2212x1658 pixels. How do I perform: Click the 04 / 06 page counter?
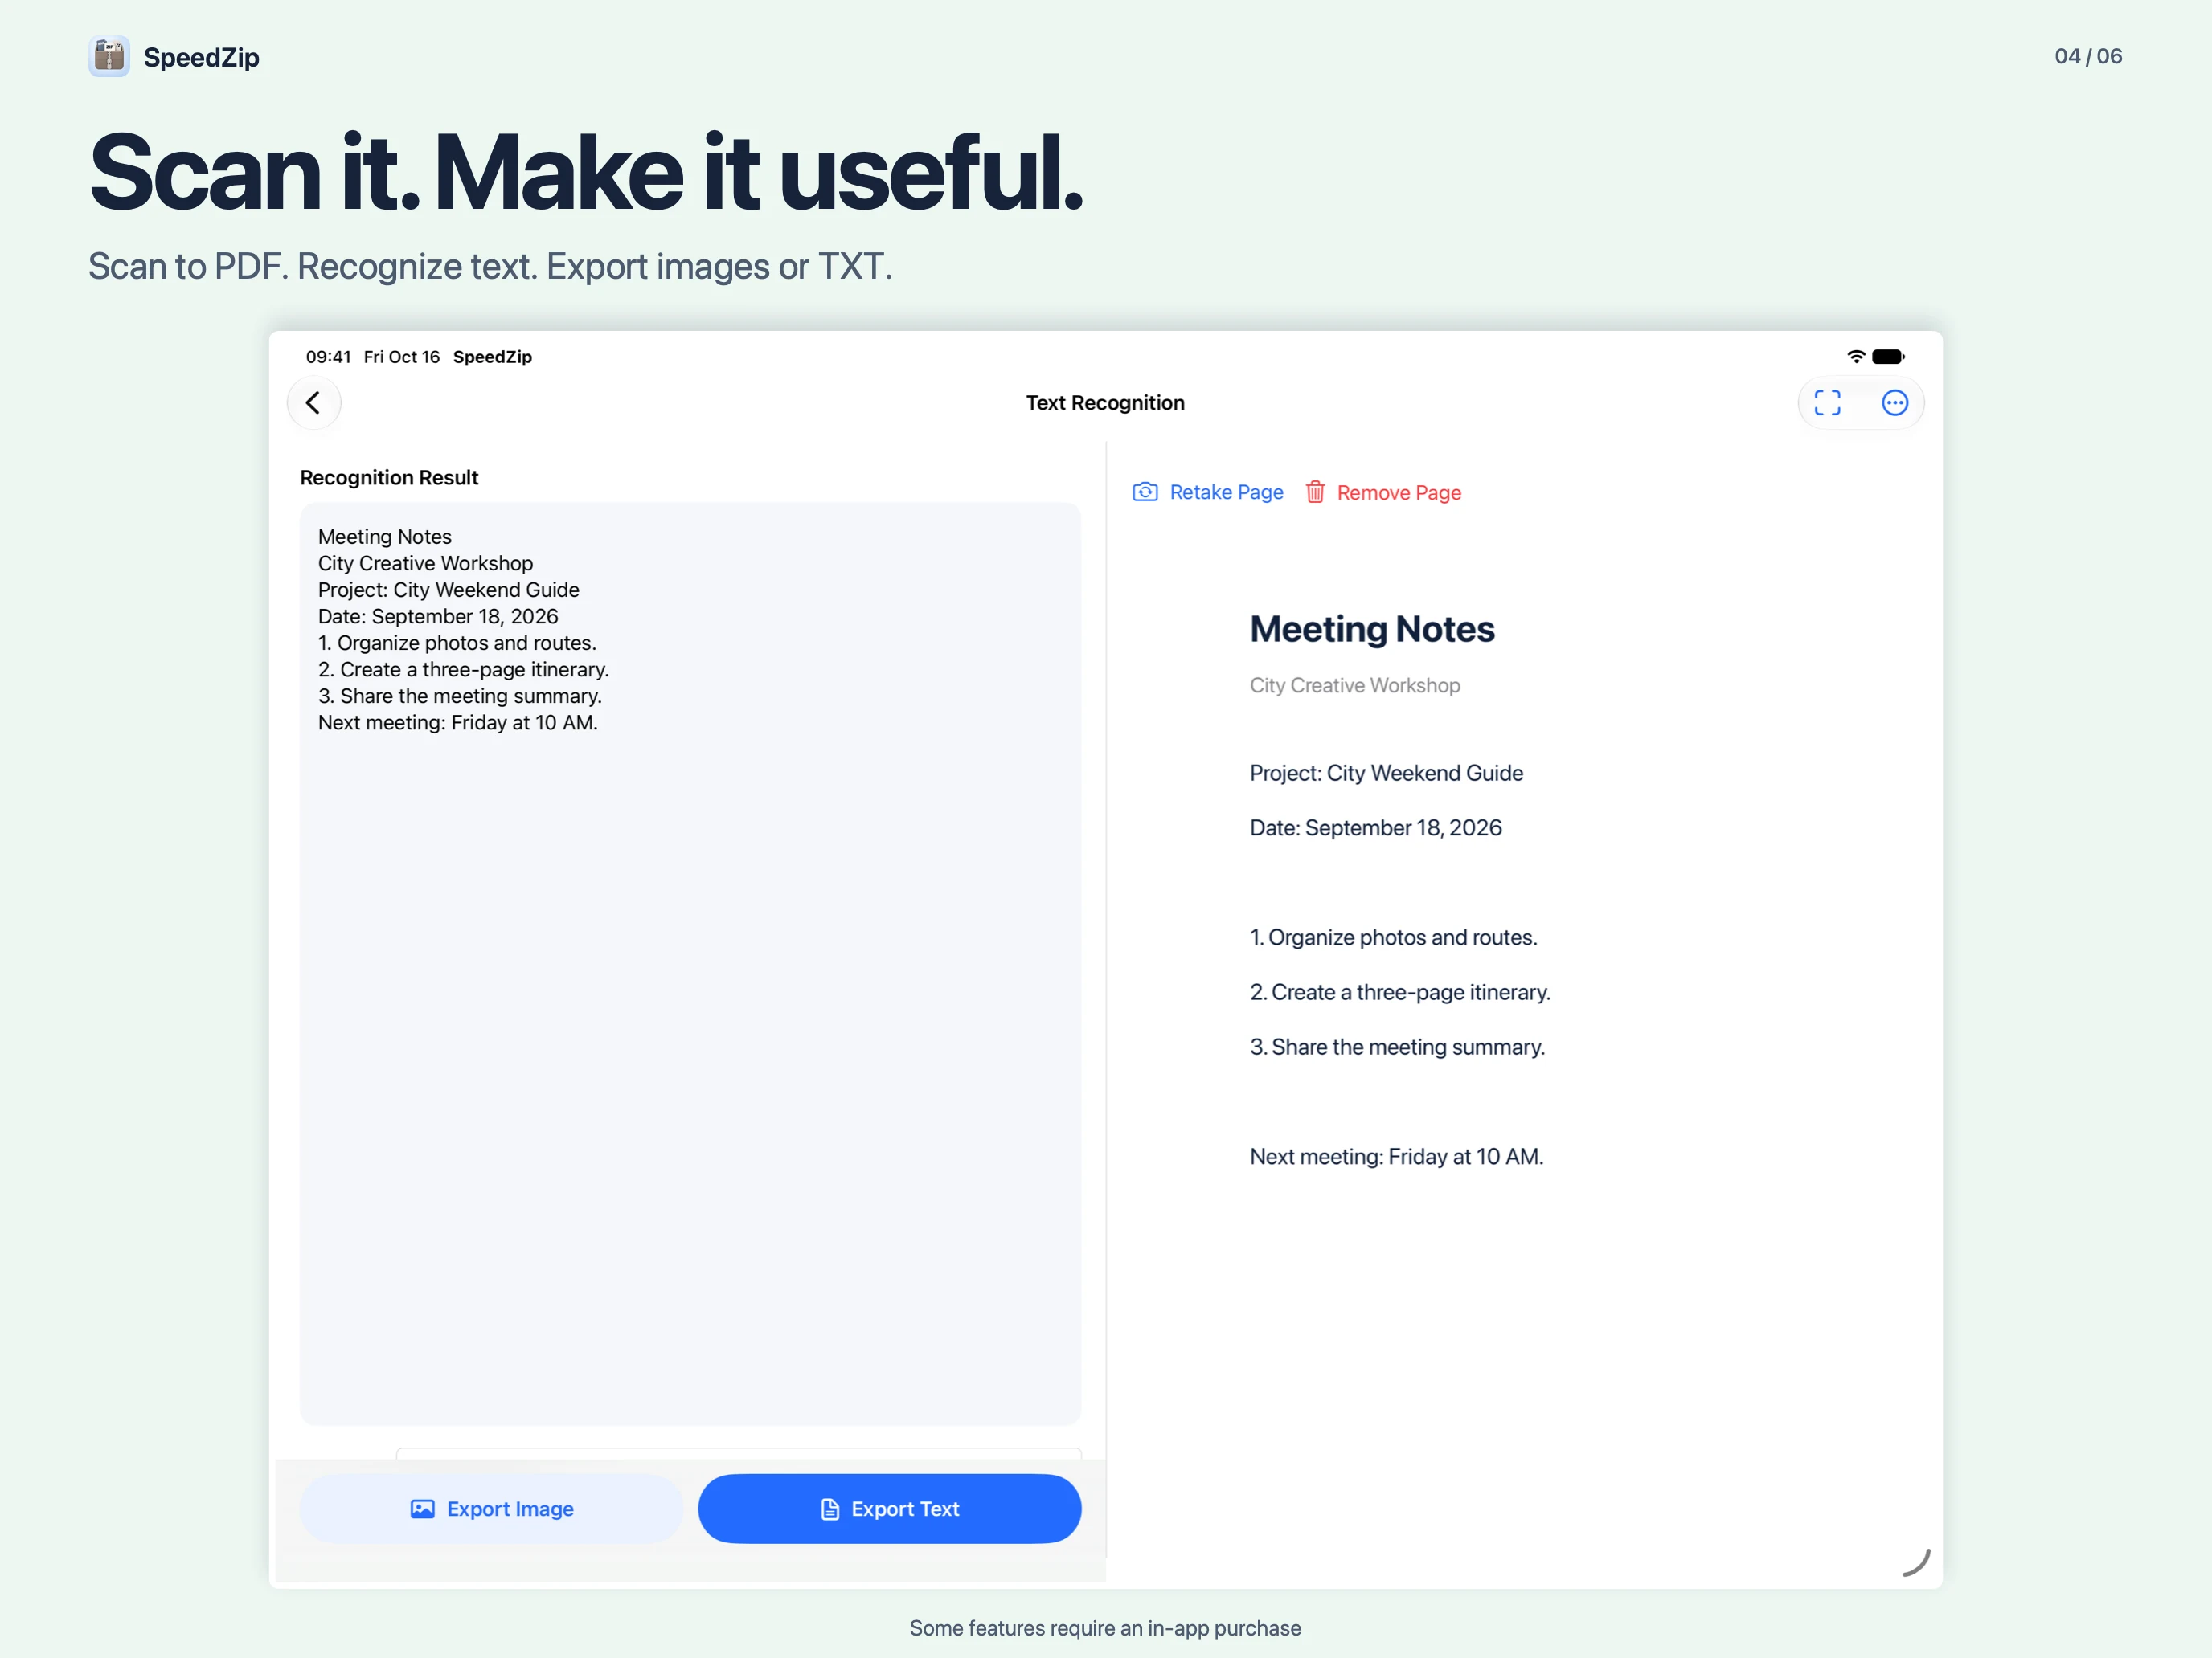coord(2088,56)
